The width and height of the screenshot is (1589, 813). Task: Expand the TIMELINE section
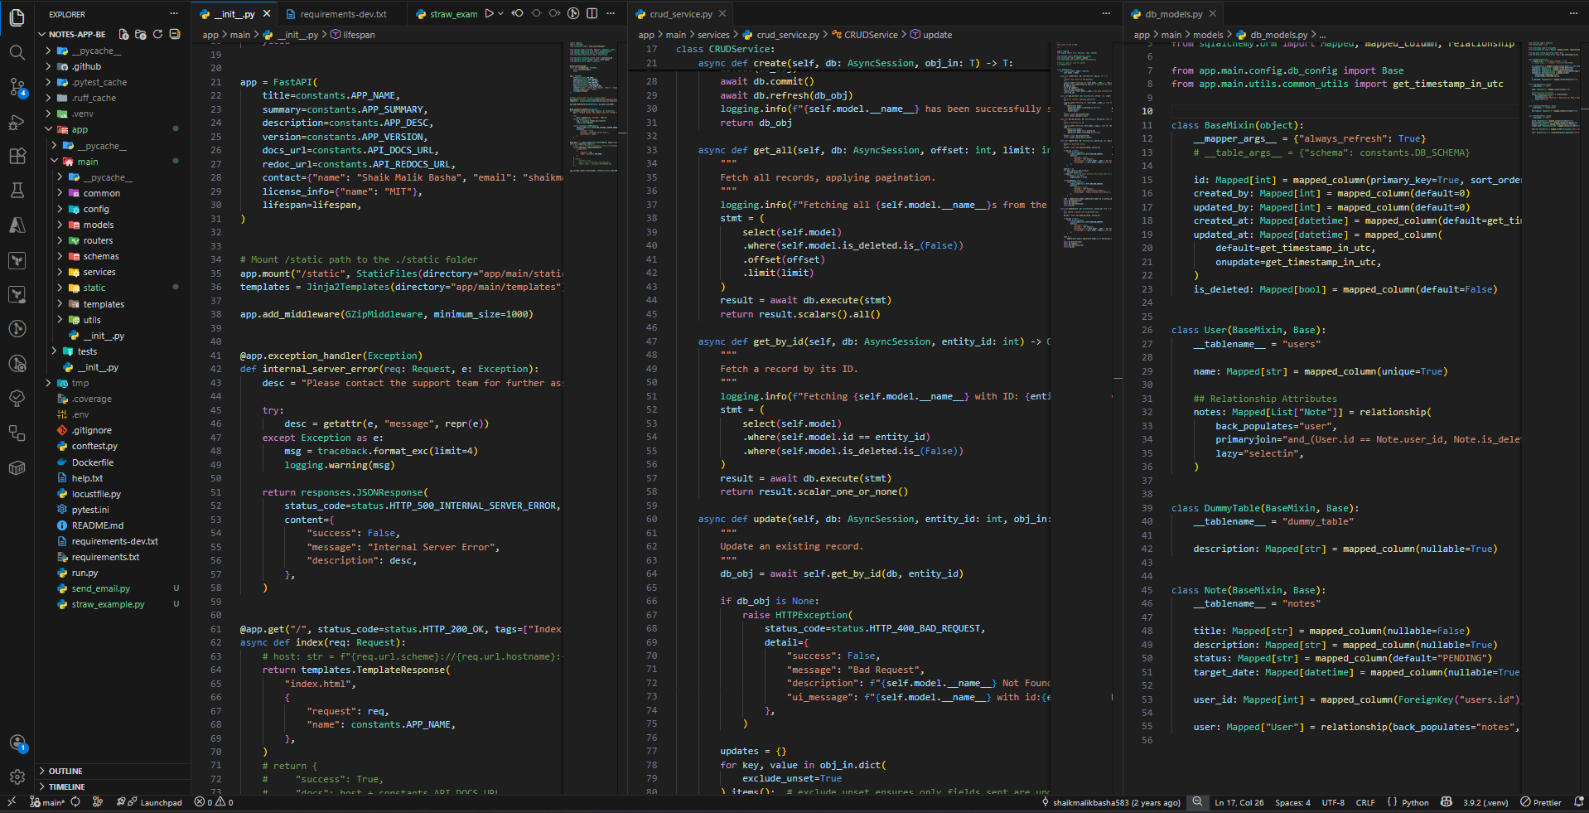point(66,786)
